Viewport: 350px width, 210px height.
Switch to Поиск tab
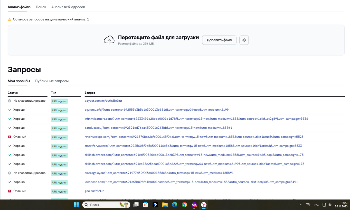41,7
